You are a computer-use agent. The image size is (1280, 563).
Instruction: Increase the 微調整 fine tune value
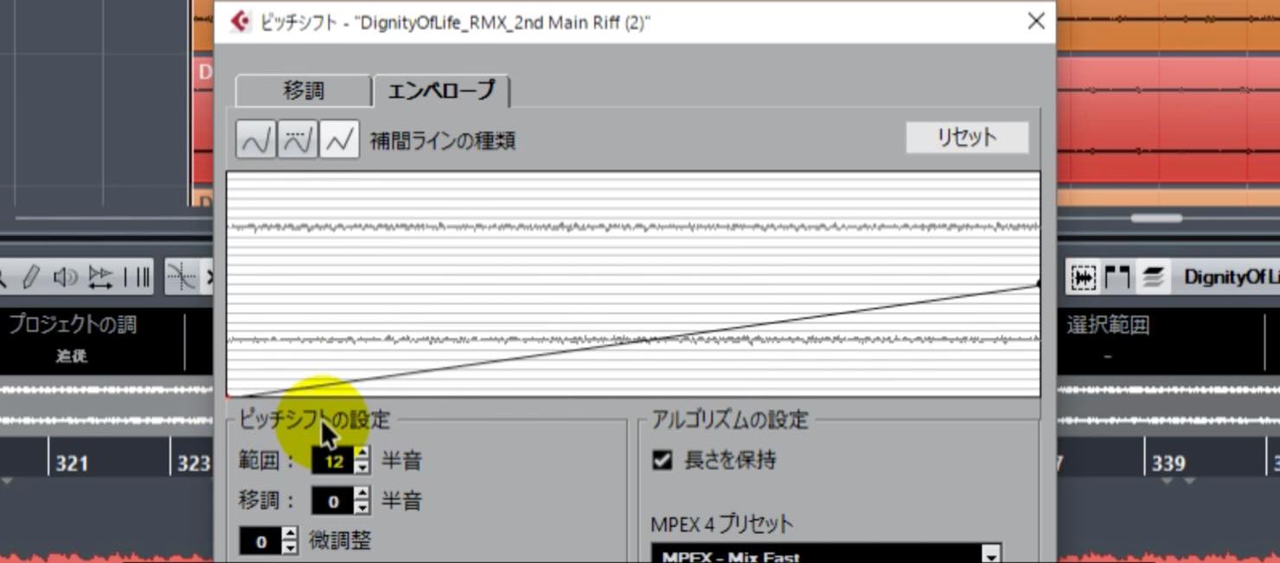(x=290, y=534)
